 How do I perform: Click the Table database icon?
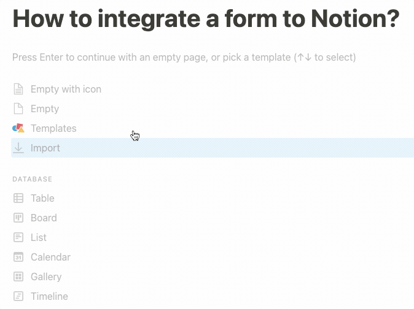pos(18,198)
